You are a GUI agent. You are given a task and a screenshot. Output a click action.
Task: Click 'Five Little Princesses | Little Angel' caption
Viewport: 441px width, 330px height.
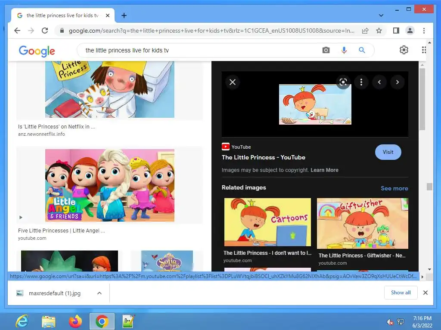click(61, 231)
